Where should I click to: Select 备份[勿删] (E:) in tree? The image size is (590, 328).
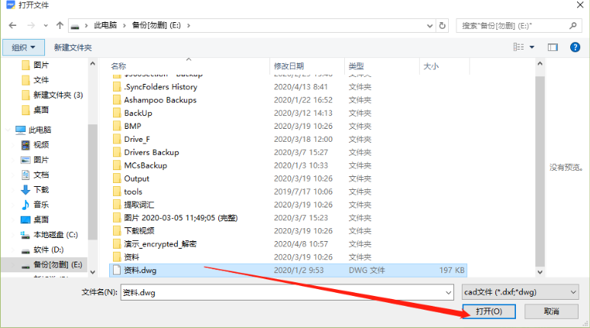57,265
